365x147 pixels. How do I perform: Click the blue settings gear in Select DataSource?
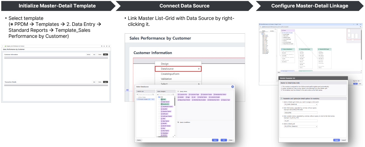coord(233,87)
